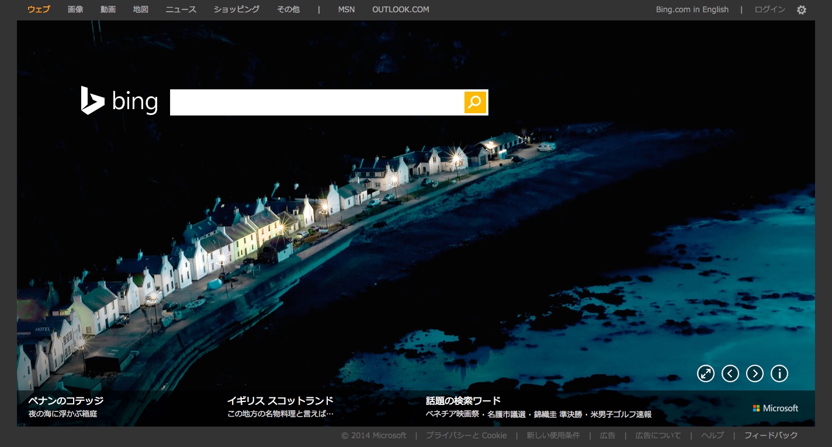Screen dimensions: 832x447
Task: Show the previous background image
Action: pos(730,373)
